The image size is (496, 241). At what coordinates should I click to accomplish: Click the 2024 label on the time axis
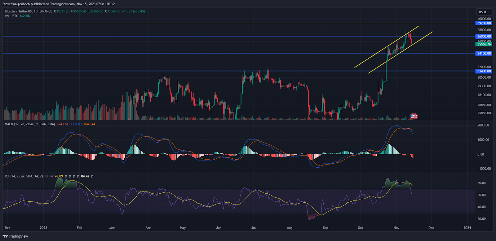[x=467, y=228]
